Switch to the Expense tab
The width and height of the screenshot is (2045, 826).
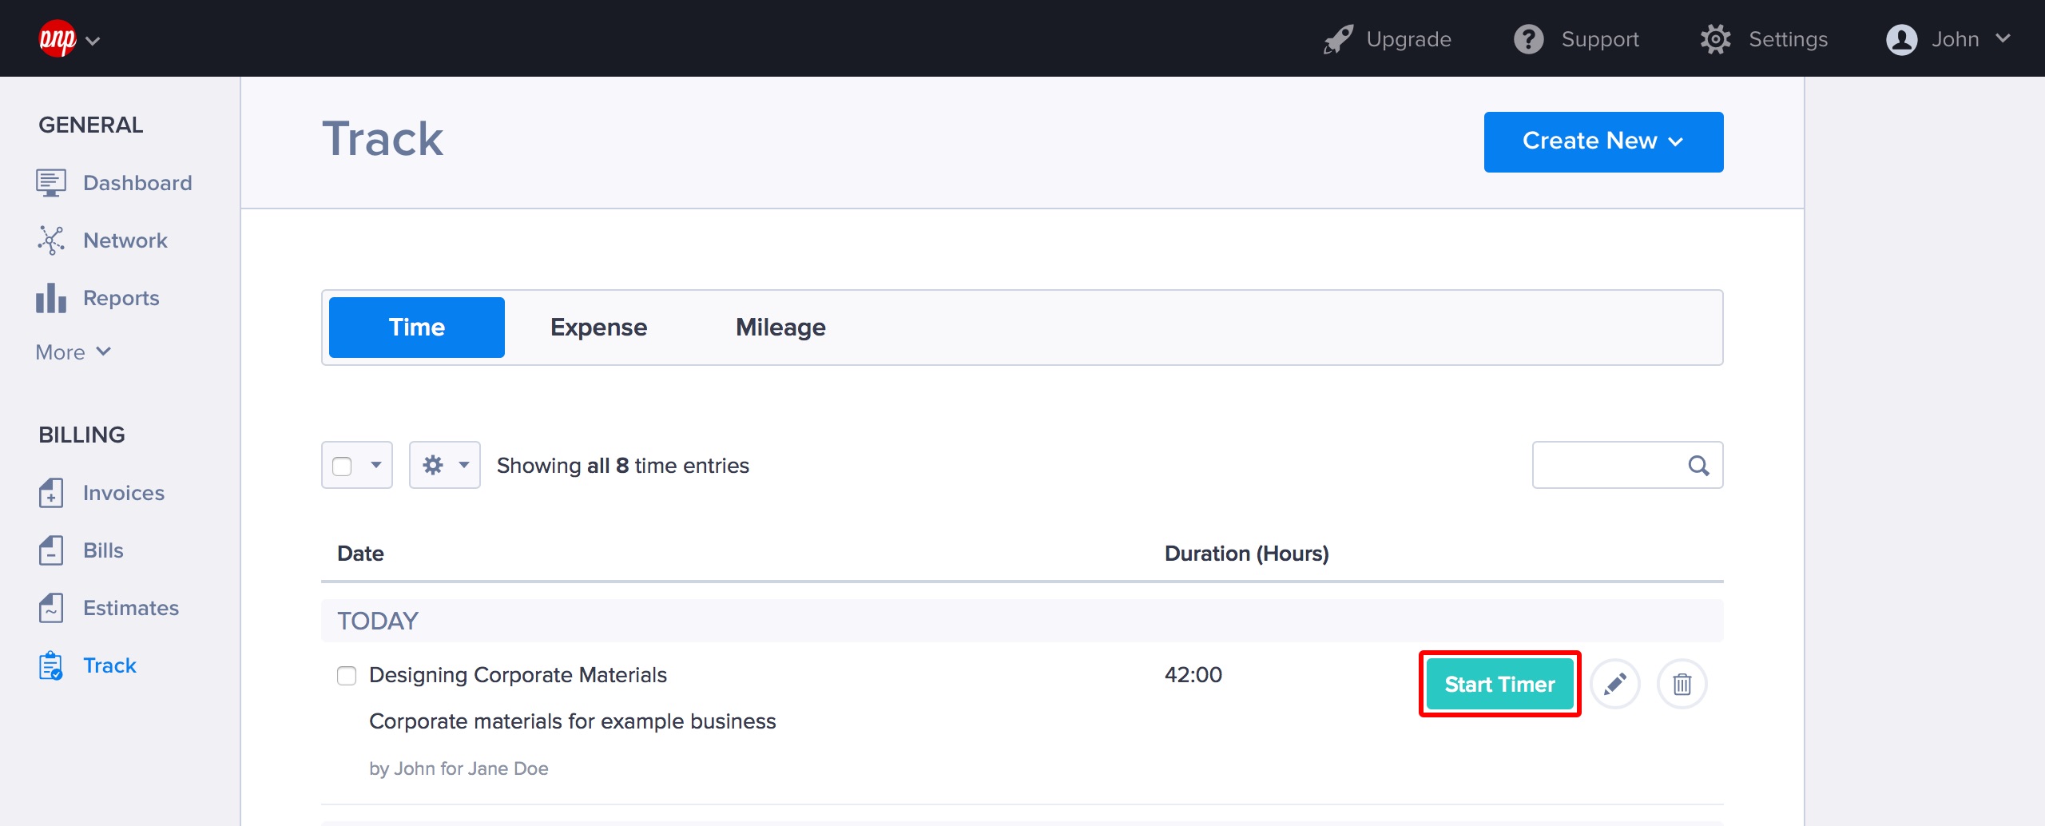[598, 328]
